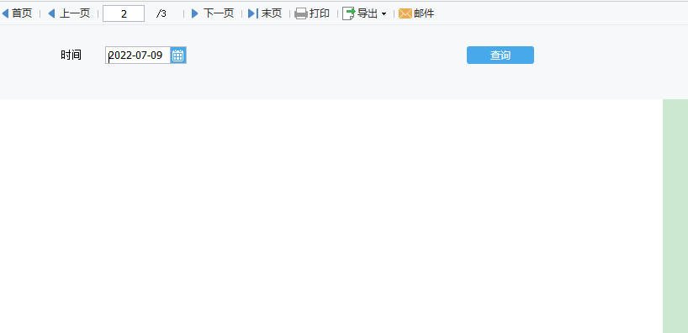688x333 pixels.
Task: Go to first page (首页)
Action: click(x=17, y=13)
